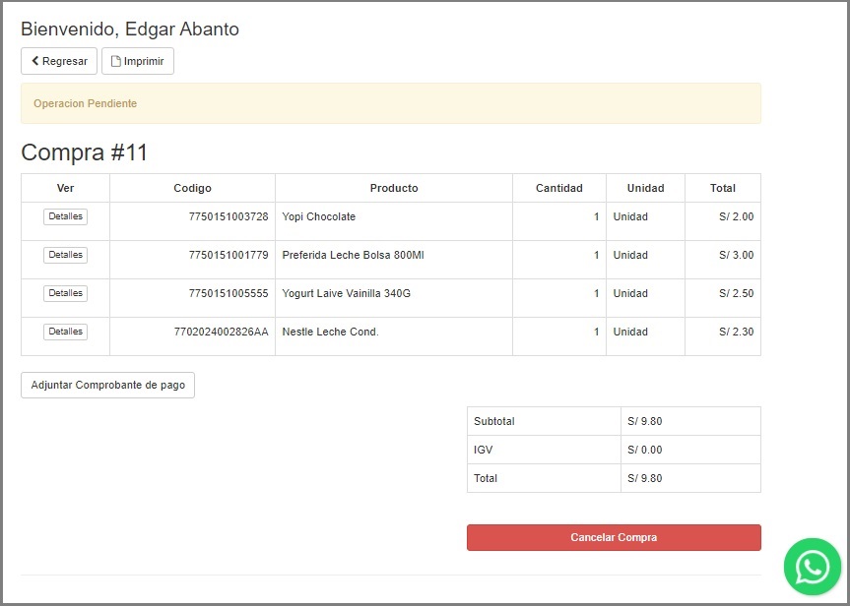Click the S/ 2.30 total cell
The image size is (850, 606).
coord(723,336)
